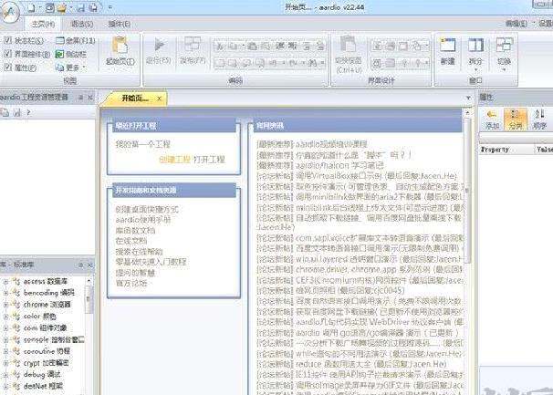Open the document tab list dropdown arrow
This screenshot has height=395, width=553.
pos(468,98)
